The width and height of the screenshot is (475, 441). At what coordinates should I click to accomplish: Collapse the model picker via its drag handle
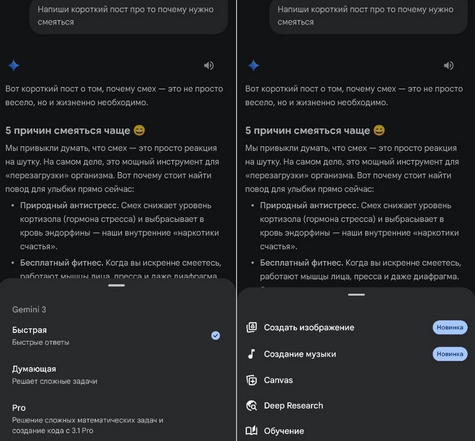(x=116, y=285)
